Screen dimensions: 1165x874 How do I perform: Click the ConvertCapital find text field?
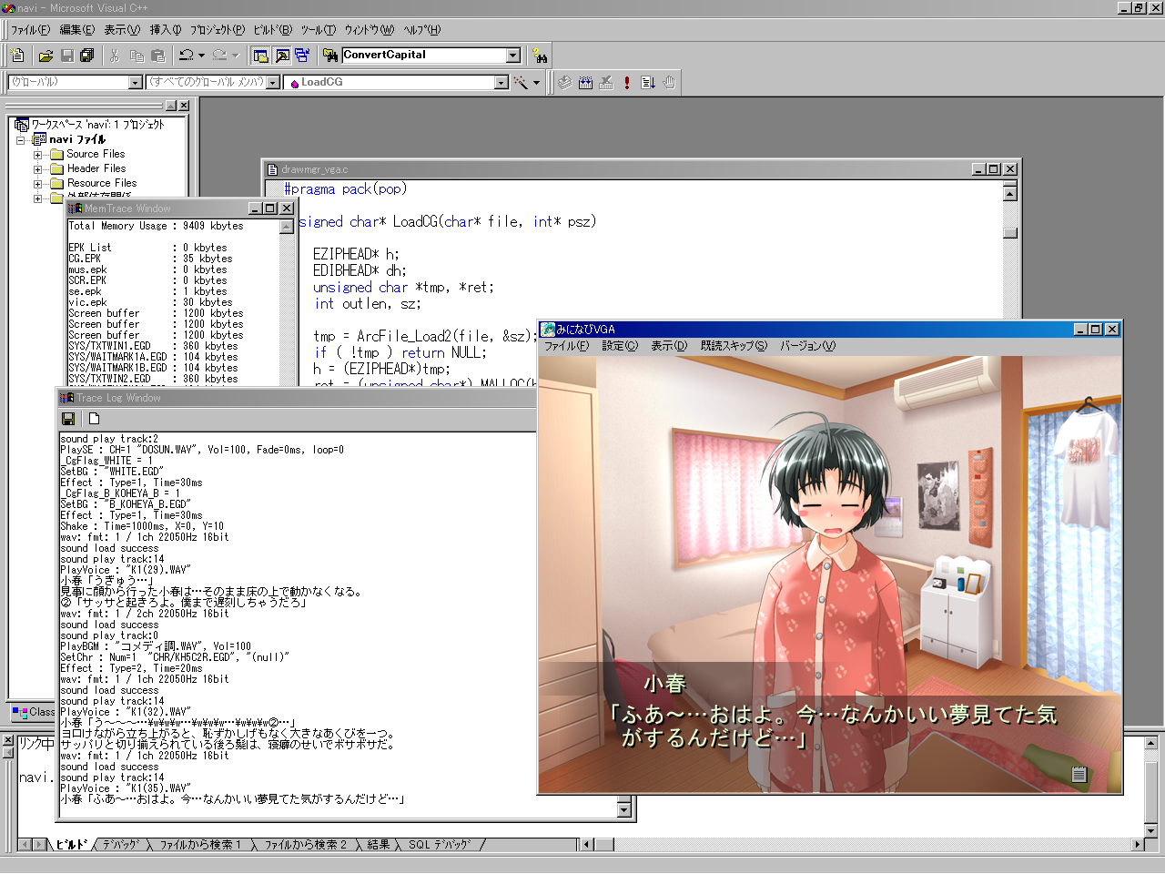(x=423, y=56)
